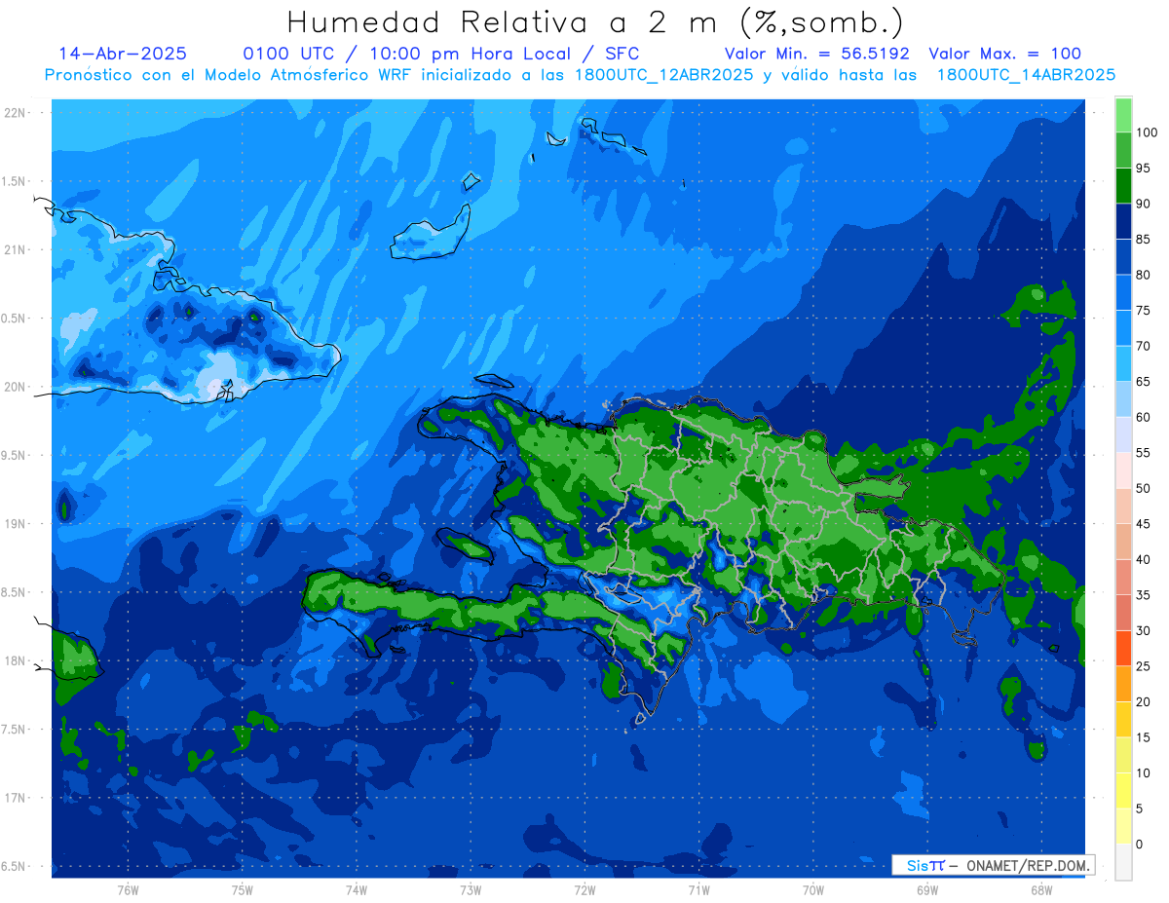The image size is (1169, 903).
Task: Click the longitude label "73W"
Action: click(471, 890)
